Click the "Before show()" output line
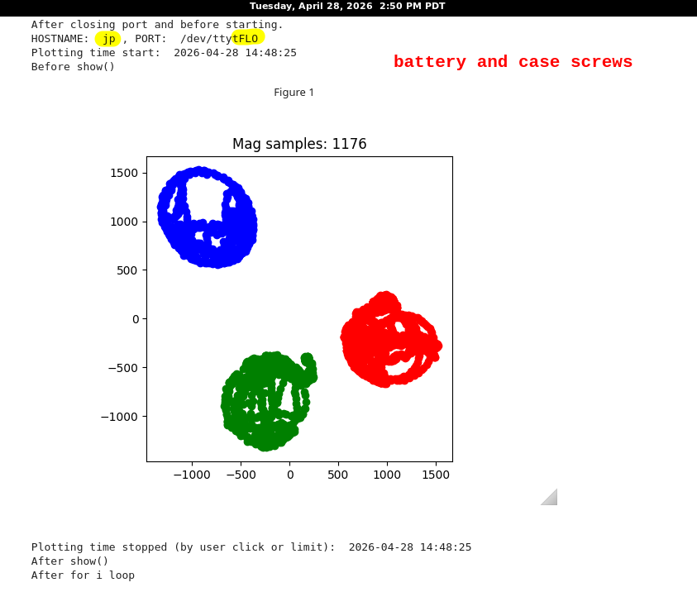The image size is (697, 592). pos(74,67)
